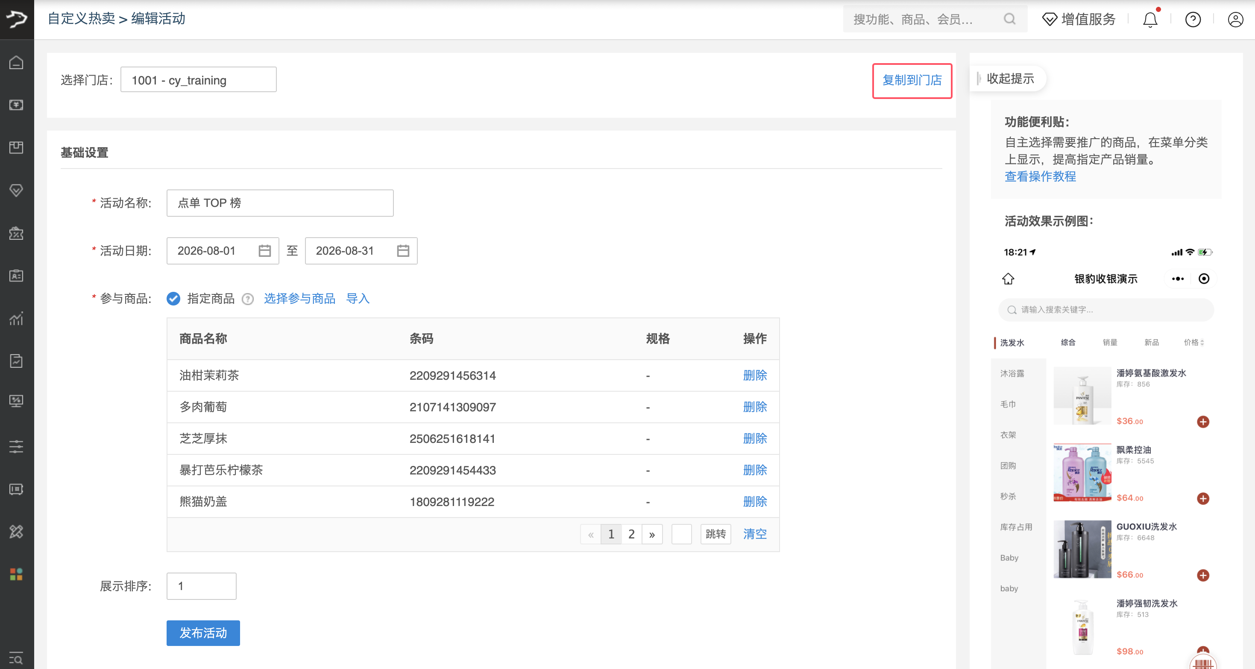Open 查看操作教程 tutorial link
The width and height of the screenshot is (1255, 669).
[1040, 176]
